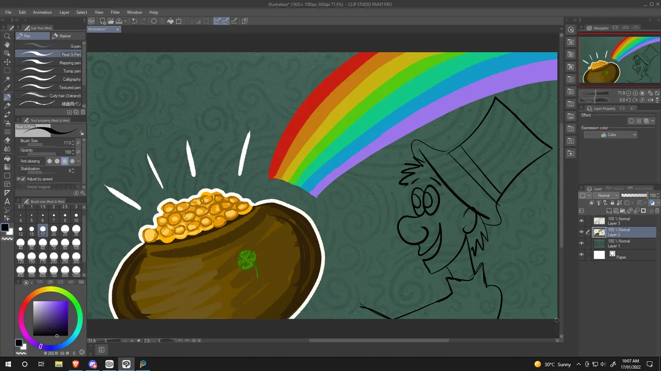Open the Normal blending mode dropdown
This screenshot has width=661, height=371.
click(x=606, y=196)
